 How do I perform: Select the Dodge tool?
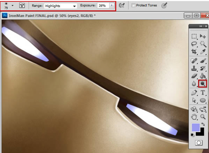pyautogui.click(x=203, y=84)
